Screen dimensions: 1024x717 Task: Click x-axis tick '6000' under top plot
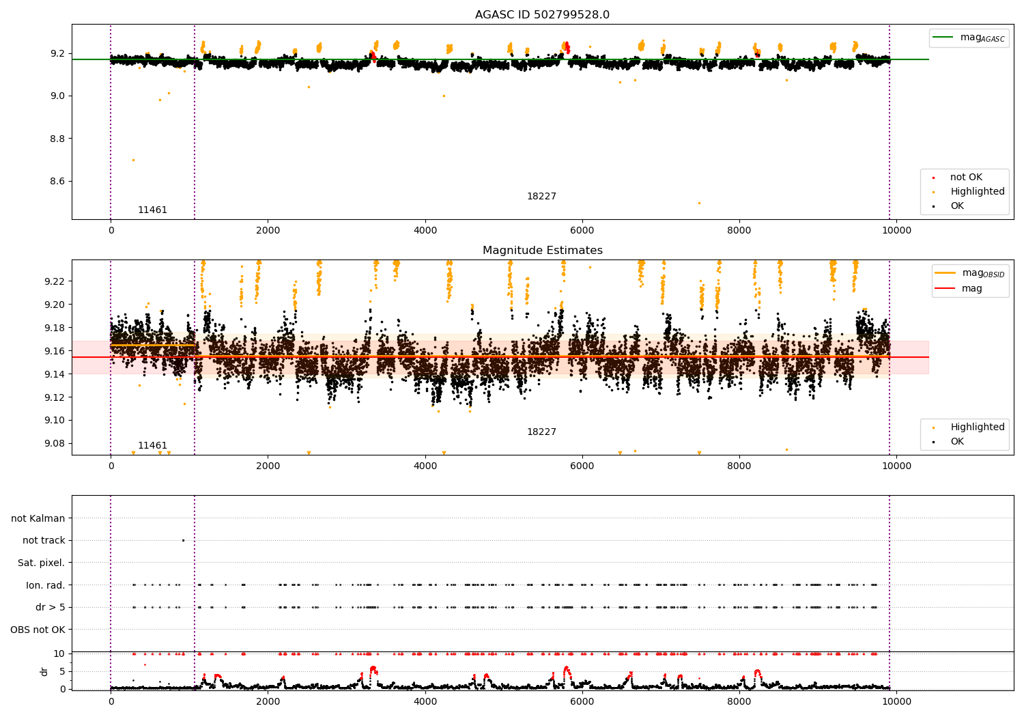582,231
